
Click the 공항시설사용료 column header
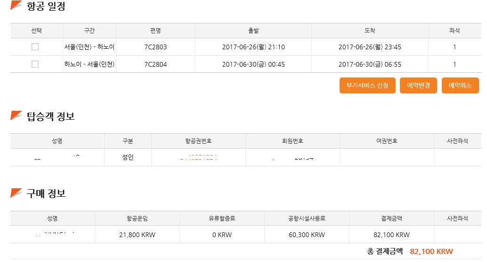[307, 218]
